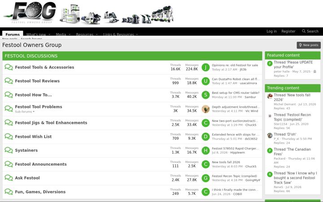The image size is (323, 202).
Task: Click the Trending content header
Action: tap(292, 88)
